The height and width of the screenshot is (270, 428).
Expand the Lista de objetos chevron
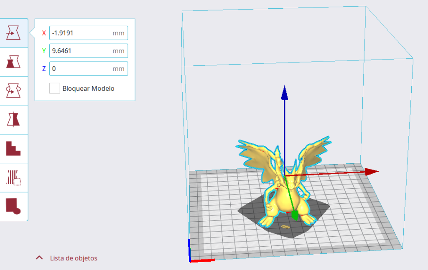39,258
